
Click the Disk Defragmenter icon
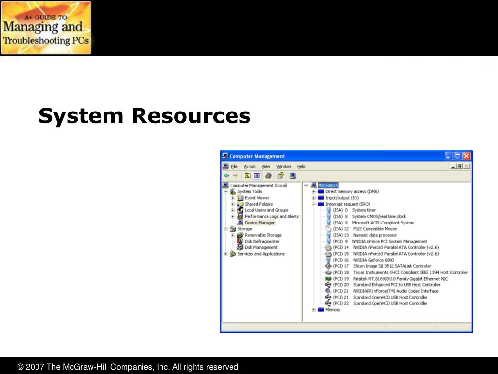coord(240,242)
